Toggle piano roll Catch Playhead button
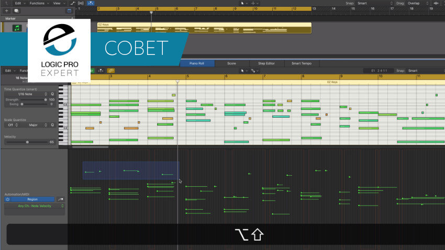 click(101, 71)
